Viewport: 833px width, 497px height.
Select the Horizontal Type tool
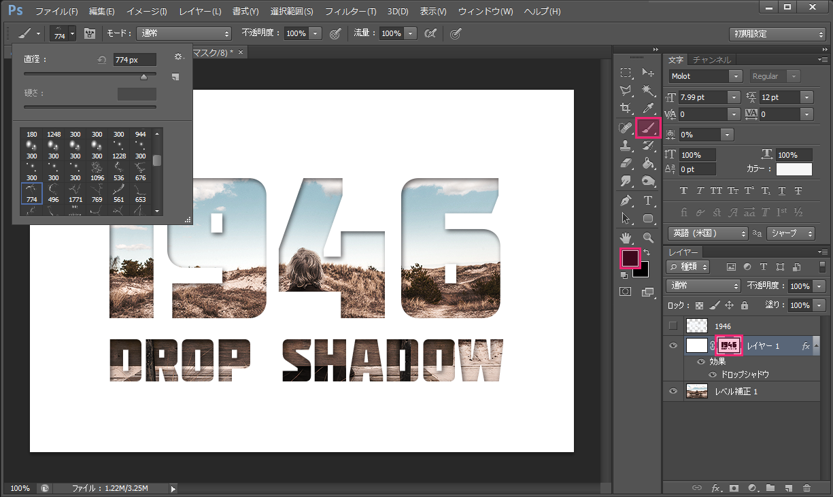[x=648, y=200]
